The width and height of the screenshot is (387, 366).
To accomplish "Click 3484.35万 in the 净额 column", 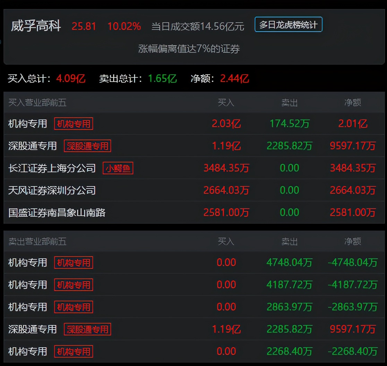I will click(x=353, y=168).
